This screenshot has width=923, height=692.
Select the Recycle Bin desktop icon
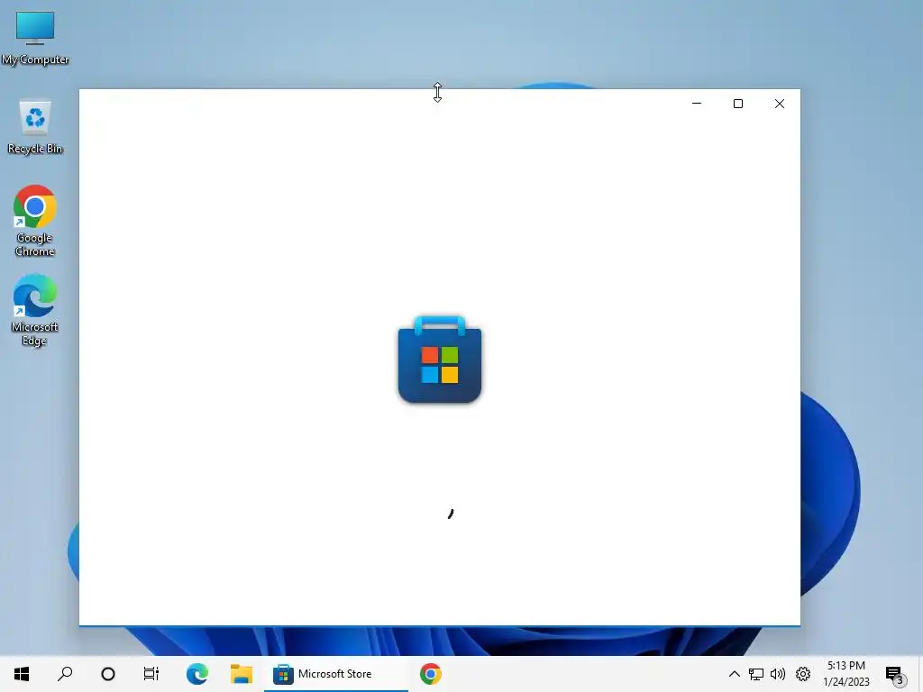(35, 126)
